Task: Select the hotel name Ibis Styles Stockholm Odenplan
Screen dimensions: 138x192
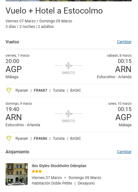Action: click(x=59, y=166)
